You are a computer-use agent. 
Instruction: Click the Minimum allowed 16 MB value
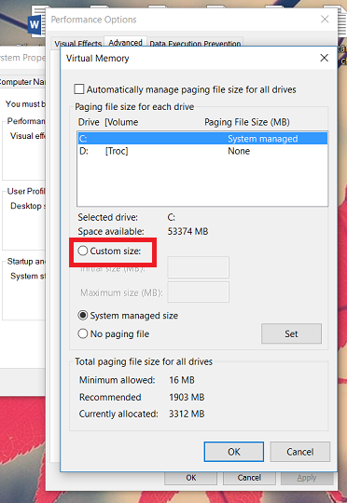pos(182,380)
